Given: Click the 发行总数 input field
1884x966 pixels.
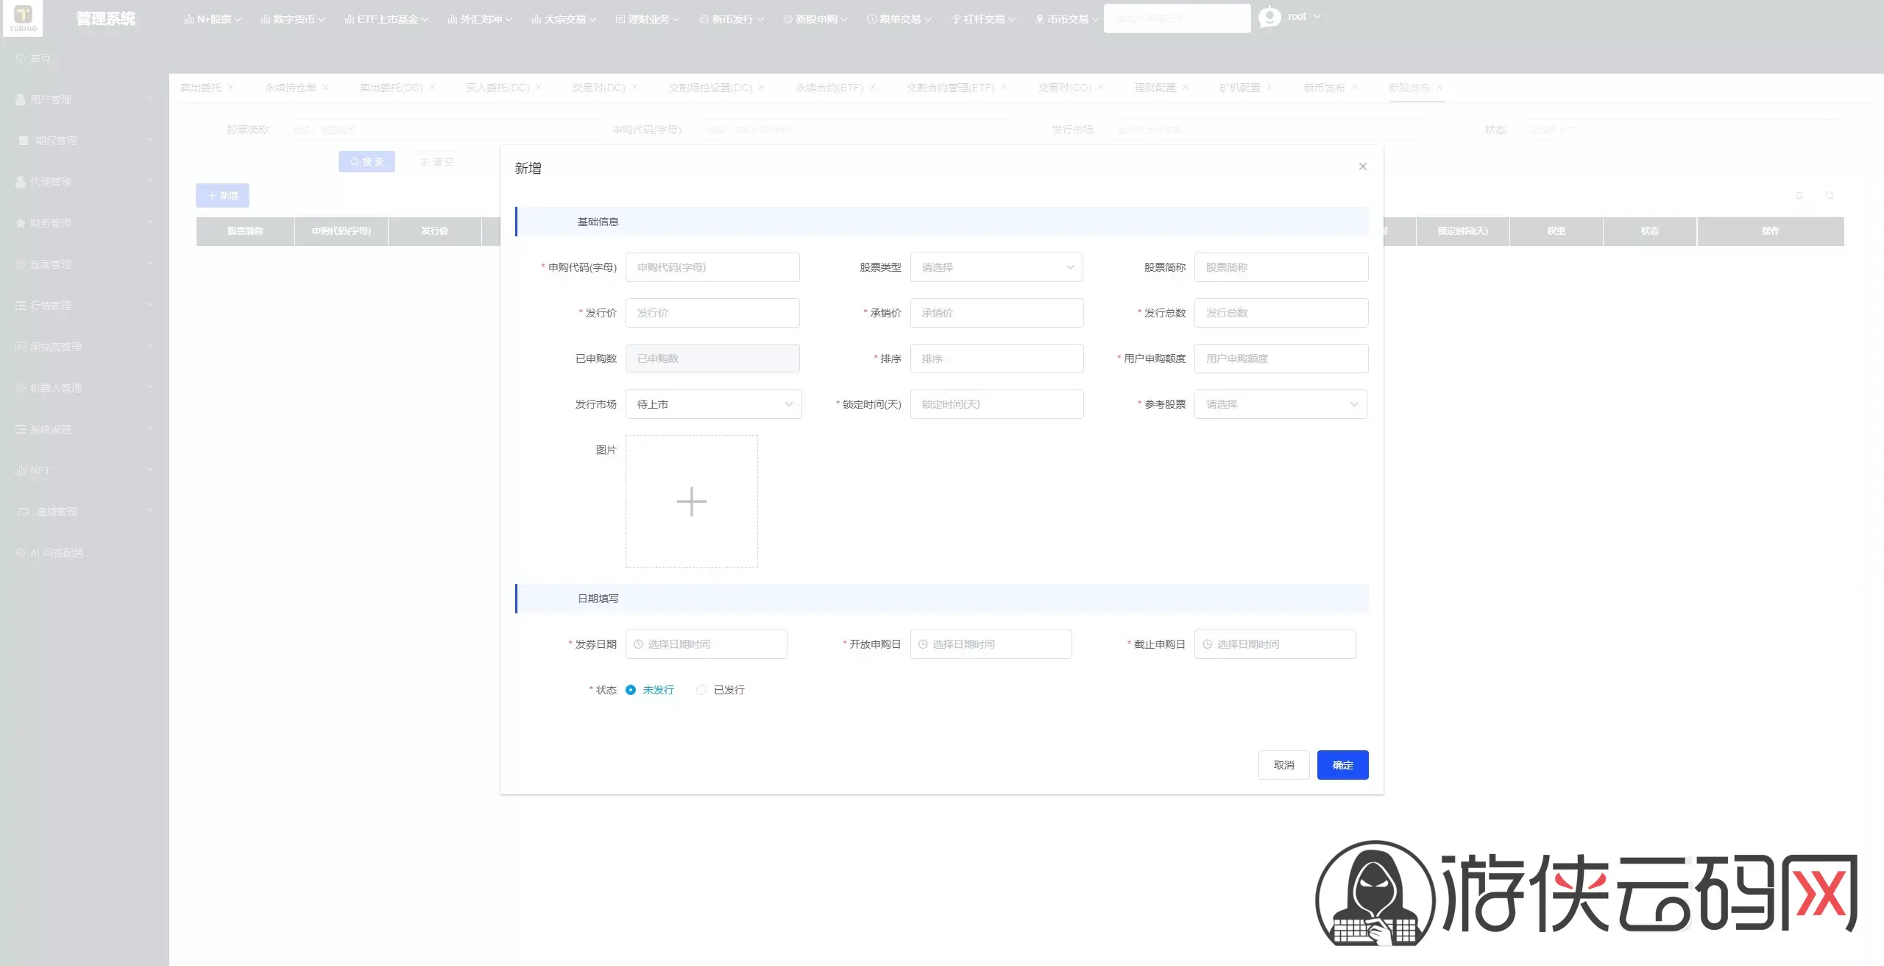Looking at the screenshot, I should coord(1281,313).
